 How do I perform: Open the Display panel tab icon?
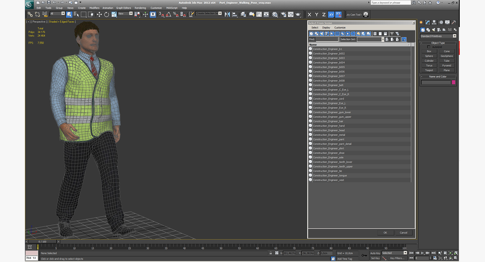point(447,23)
